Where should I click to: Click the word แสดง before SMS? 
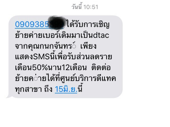24,57
